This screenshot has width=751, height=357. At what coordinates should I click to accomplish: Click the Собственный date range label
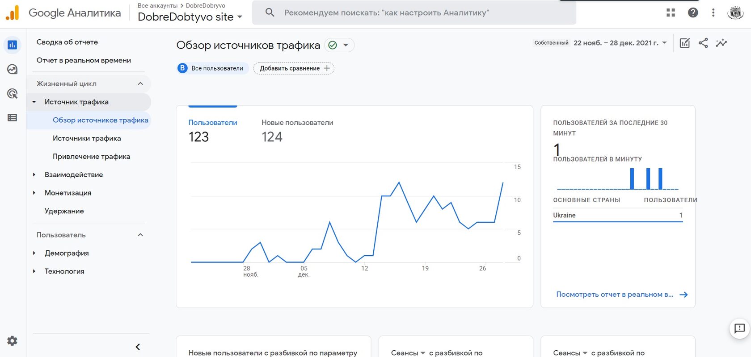(x=551, y=43)
